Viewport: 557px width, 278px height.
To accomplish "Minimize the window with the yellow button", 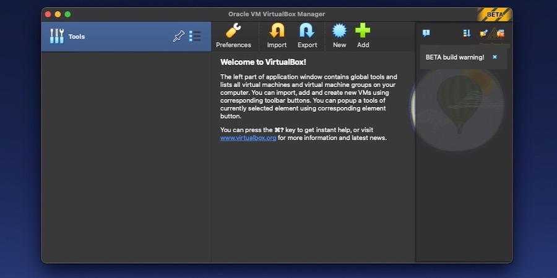I will pos(58,14).
